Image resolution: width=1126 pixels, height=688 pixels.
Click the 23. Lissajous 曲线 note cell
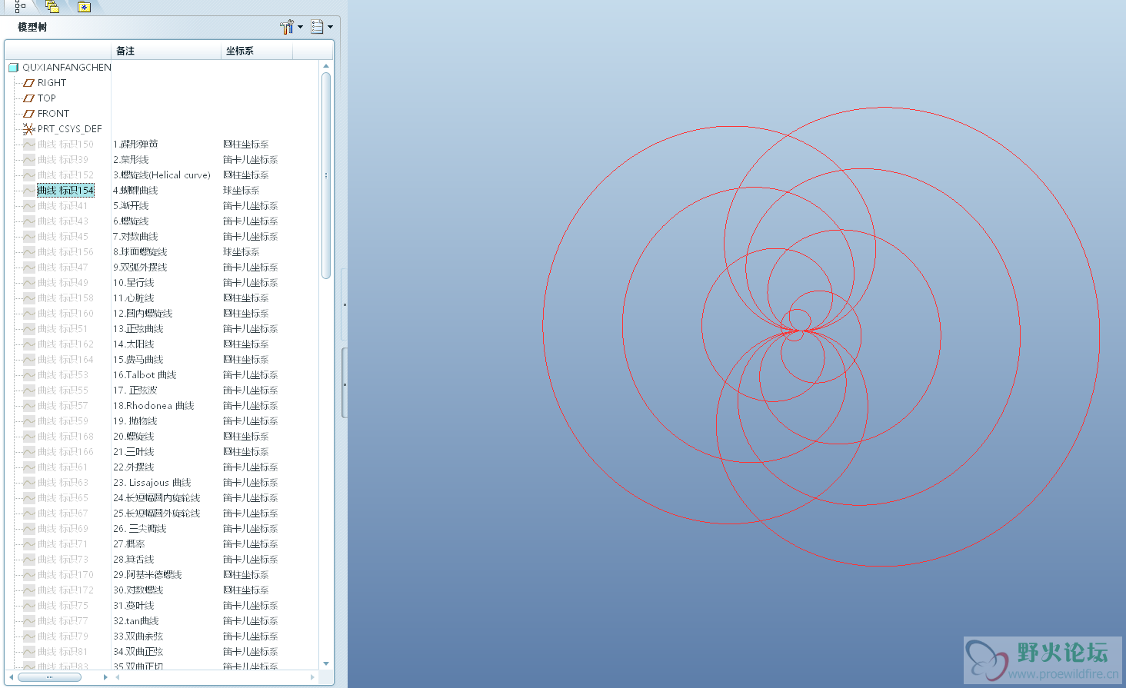pos(152,483)
